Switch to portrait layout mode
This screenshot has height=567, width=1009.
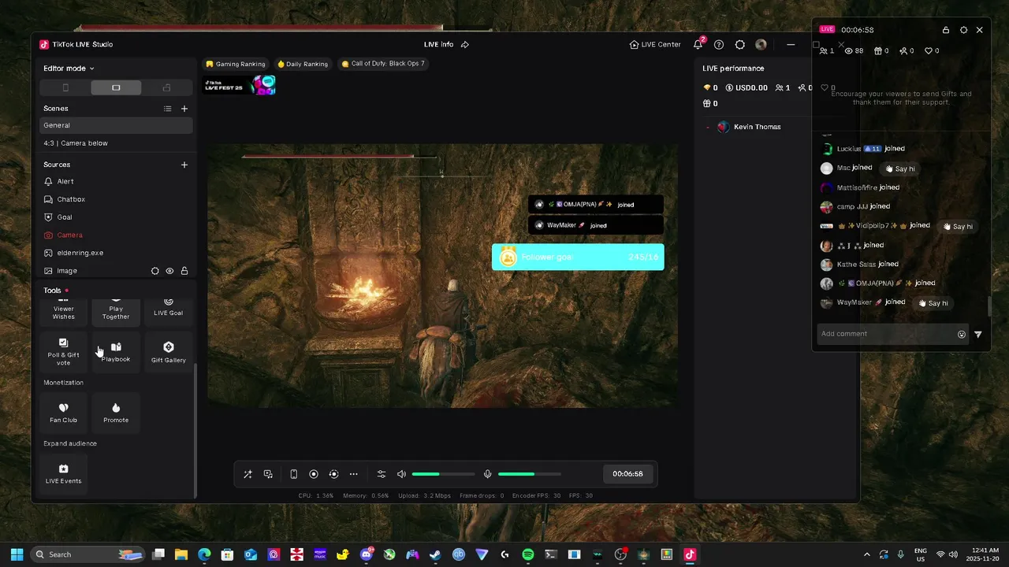coord(65,87)
